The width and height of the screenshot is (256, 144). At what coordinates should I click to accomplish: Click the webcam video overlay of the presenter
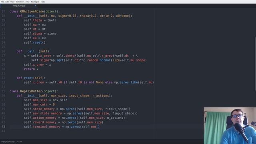[230, 126]
